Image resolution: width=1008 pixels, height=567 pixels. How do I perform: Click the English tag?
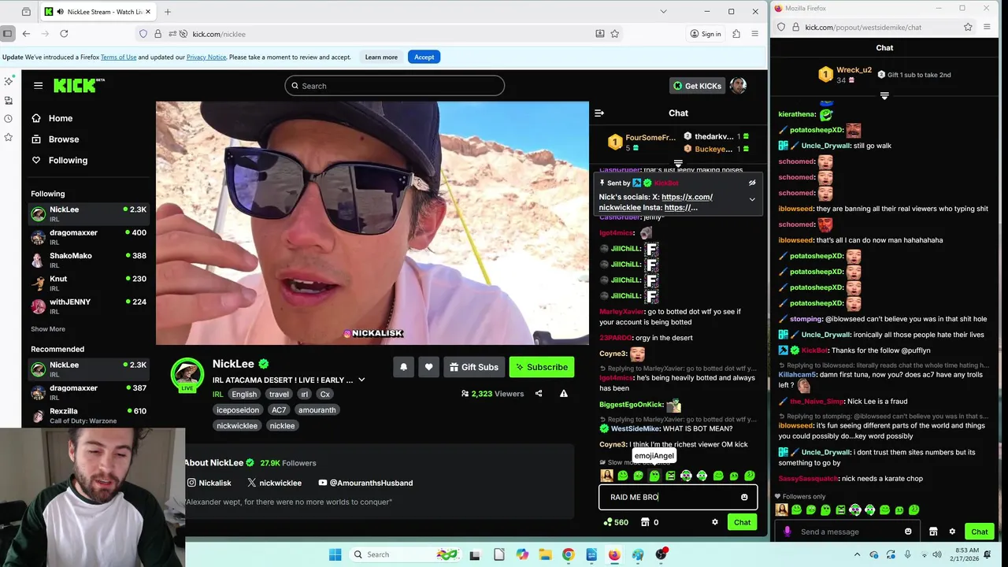tap(244, 394)
